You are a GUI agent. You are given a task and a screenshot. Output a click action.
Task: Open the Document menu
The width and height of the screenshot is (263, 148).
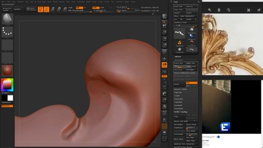coord(21,2)
